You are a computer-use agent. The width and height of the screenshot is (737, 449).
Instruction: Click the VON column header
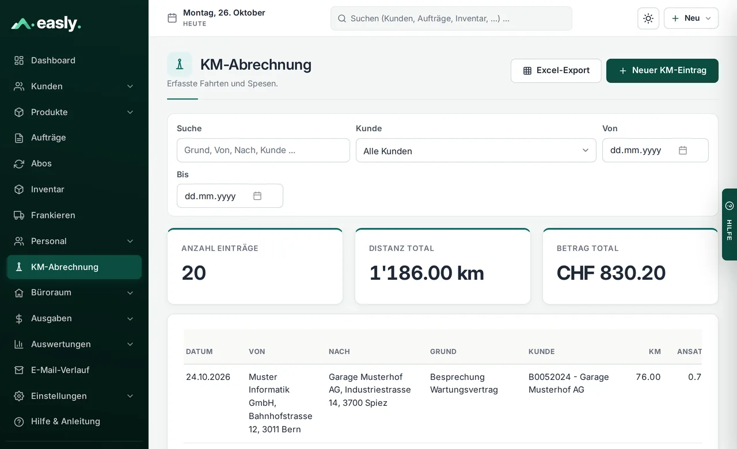coord(257,351)
